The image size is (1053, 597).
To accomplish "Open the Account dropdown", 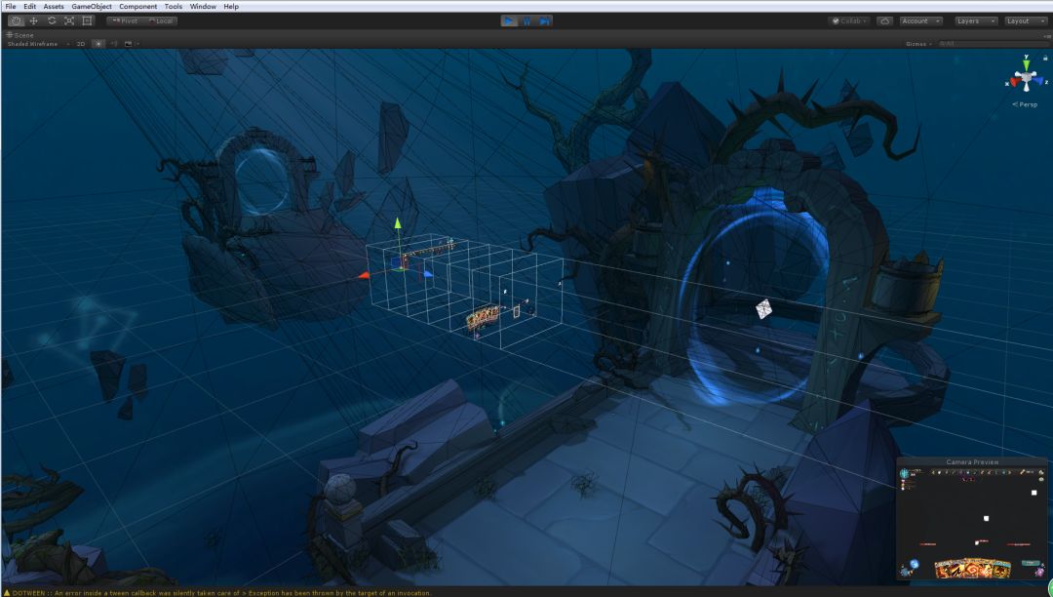I will [x=920, y=20].
